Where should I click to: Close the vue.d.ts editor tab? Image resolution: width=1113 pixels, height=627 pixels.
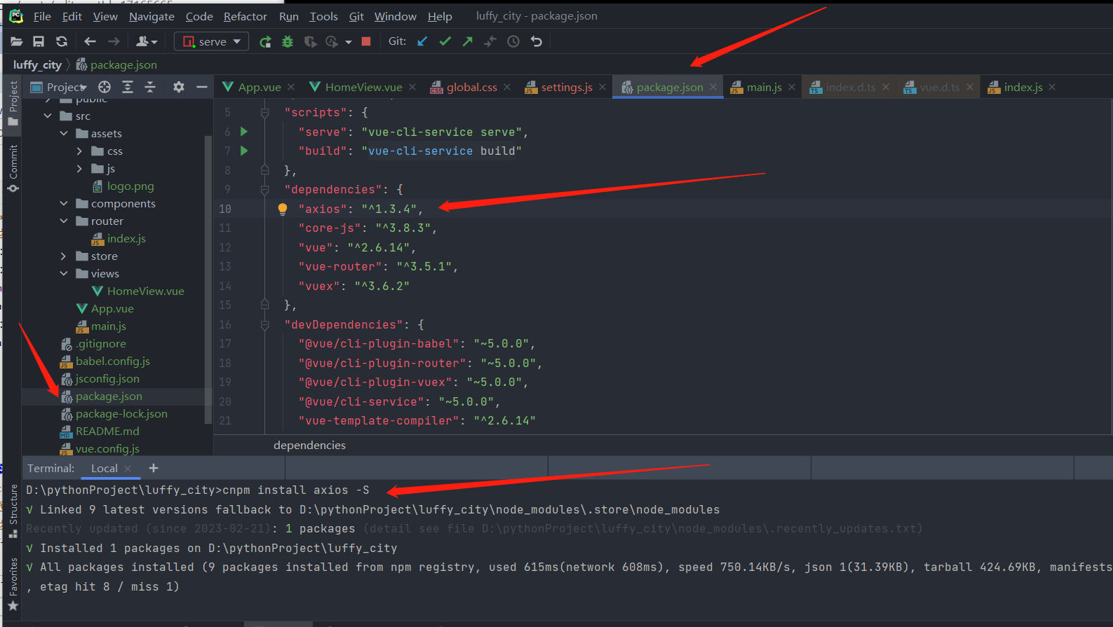[x=970, y=87]
